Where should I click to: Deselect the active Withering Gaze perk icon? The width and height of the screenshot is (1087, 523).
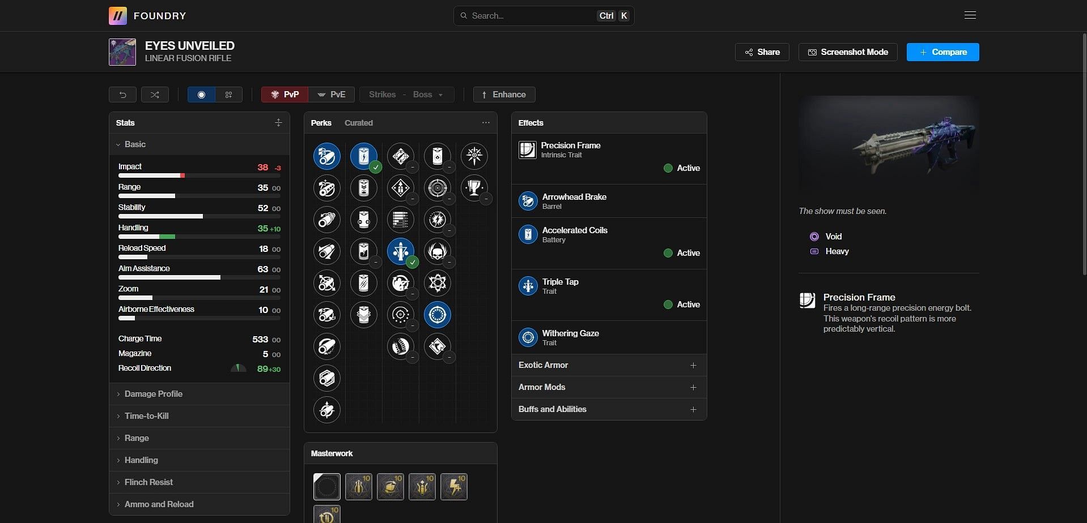pyautogui.click(x=438, y=315)
